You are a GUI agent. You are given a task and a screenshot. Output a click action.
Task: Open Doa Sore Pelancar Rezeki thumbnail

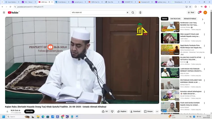point(170,50)
